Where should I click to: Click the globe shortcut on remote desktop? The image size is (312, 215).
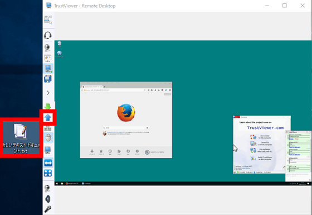click(x=59, y=54)
